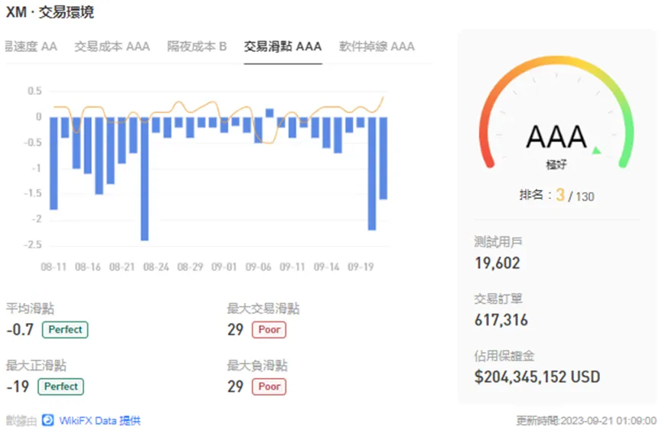Click the 08-24 date label on the axis
The image size is (662, 434).
(x=156, y=267)
